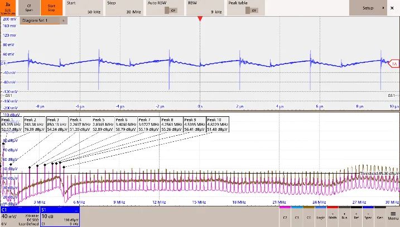
Task: Edit the Stop frequency 30 MHz field
Action: pyautogui.click(x=124, y=8)
